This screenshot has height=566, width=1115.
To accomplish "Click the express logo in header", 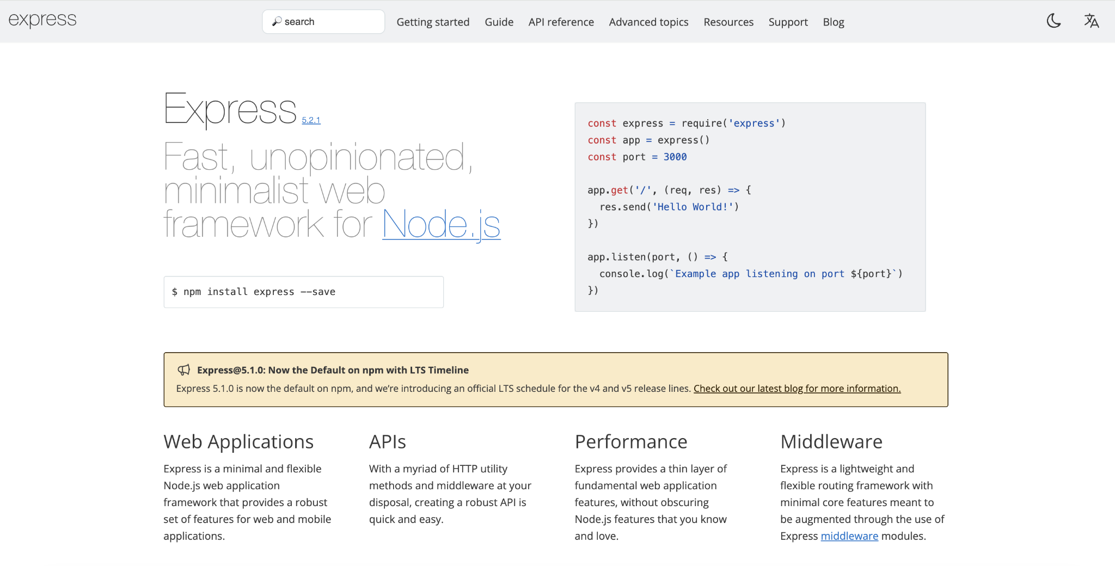I will tap(42, 20).
